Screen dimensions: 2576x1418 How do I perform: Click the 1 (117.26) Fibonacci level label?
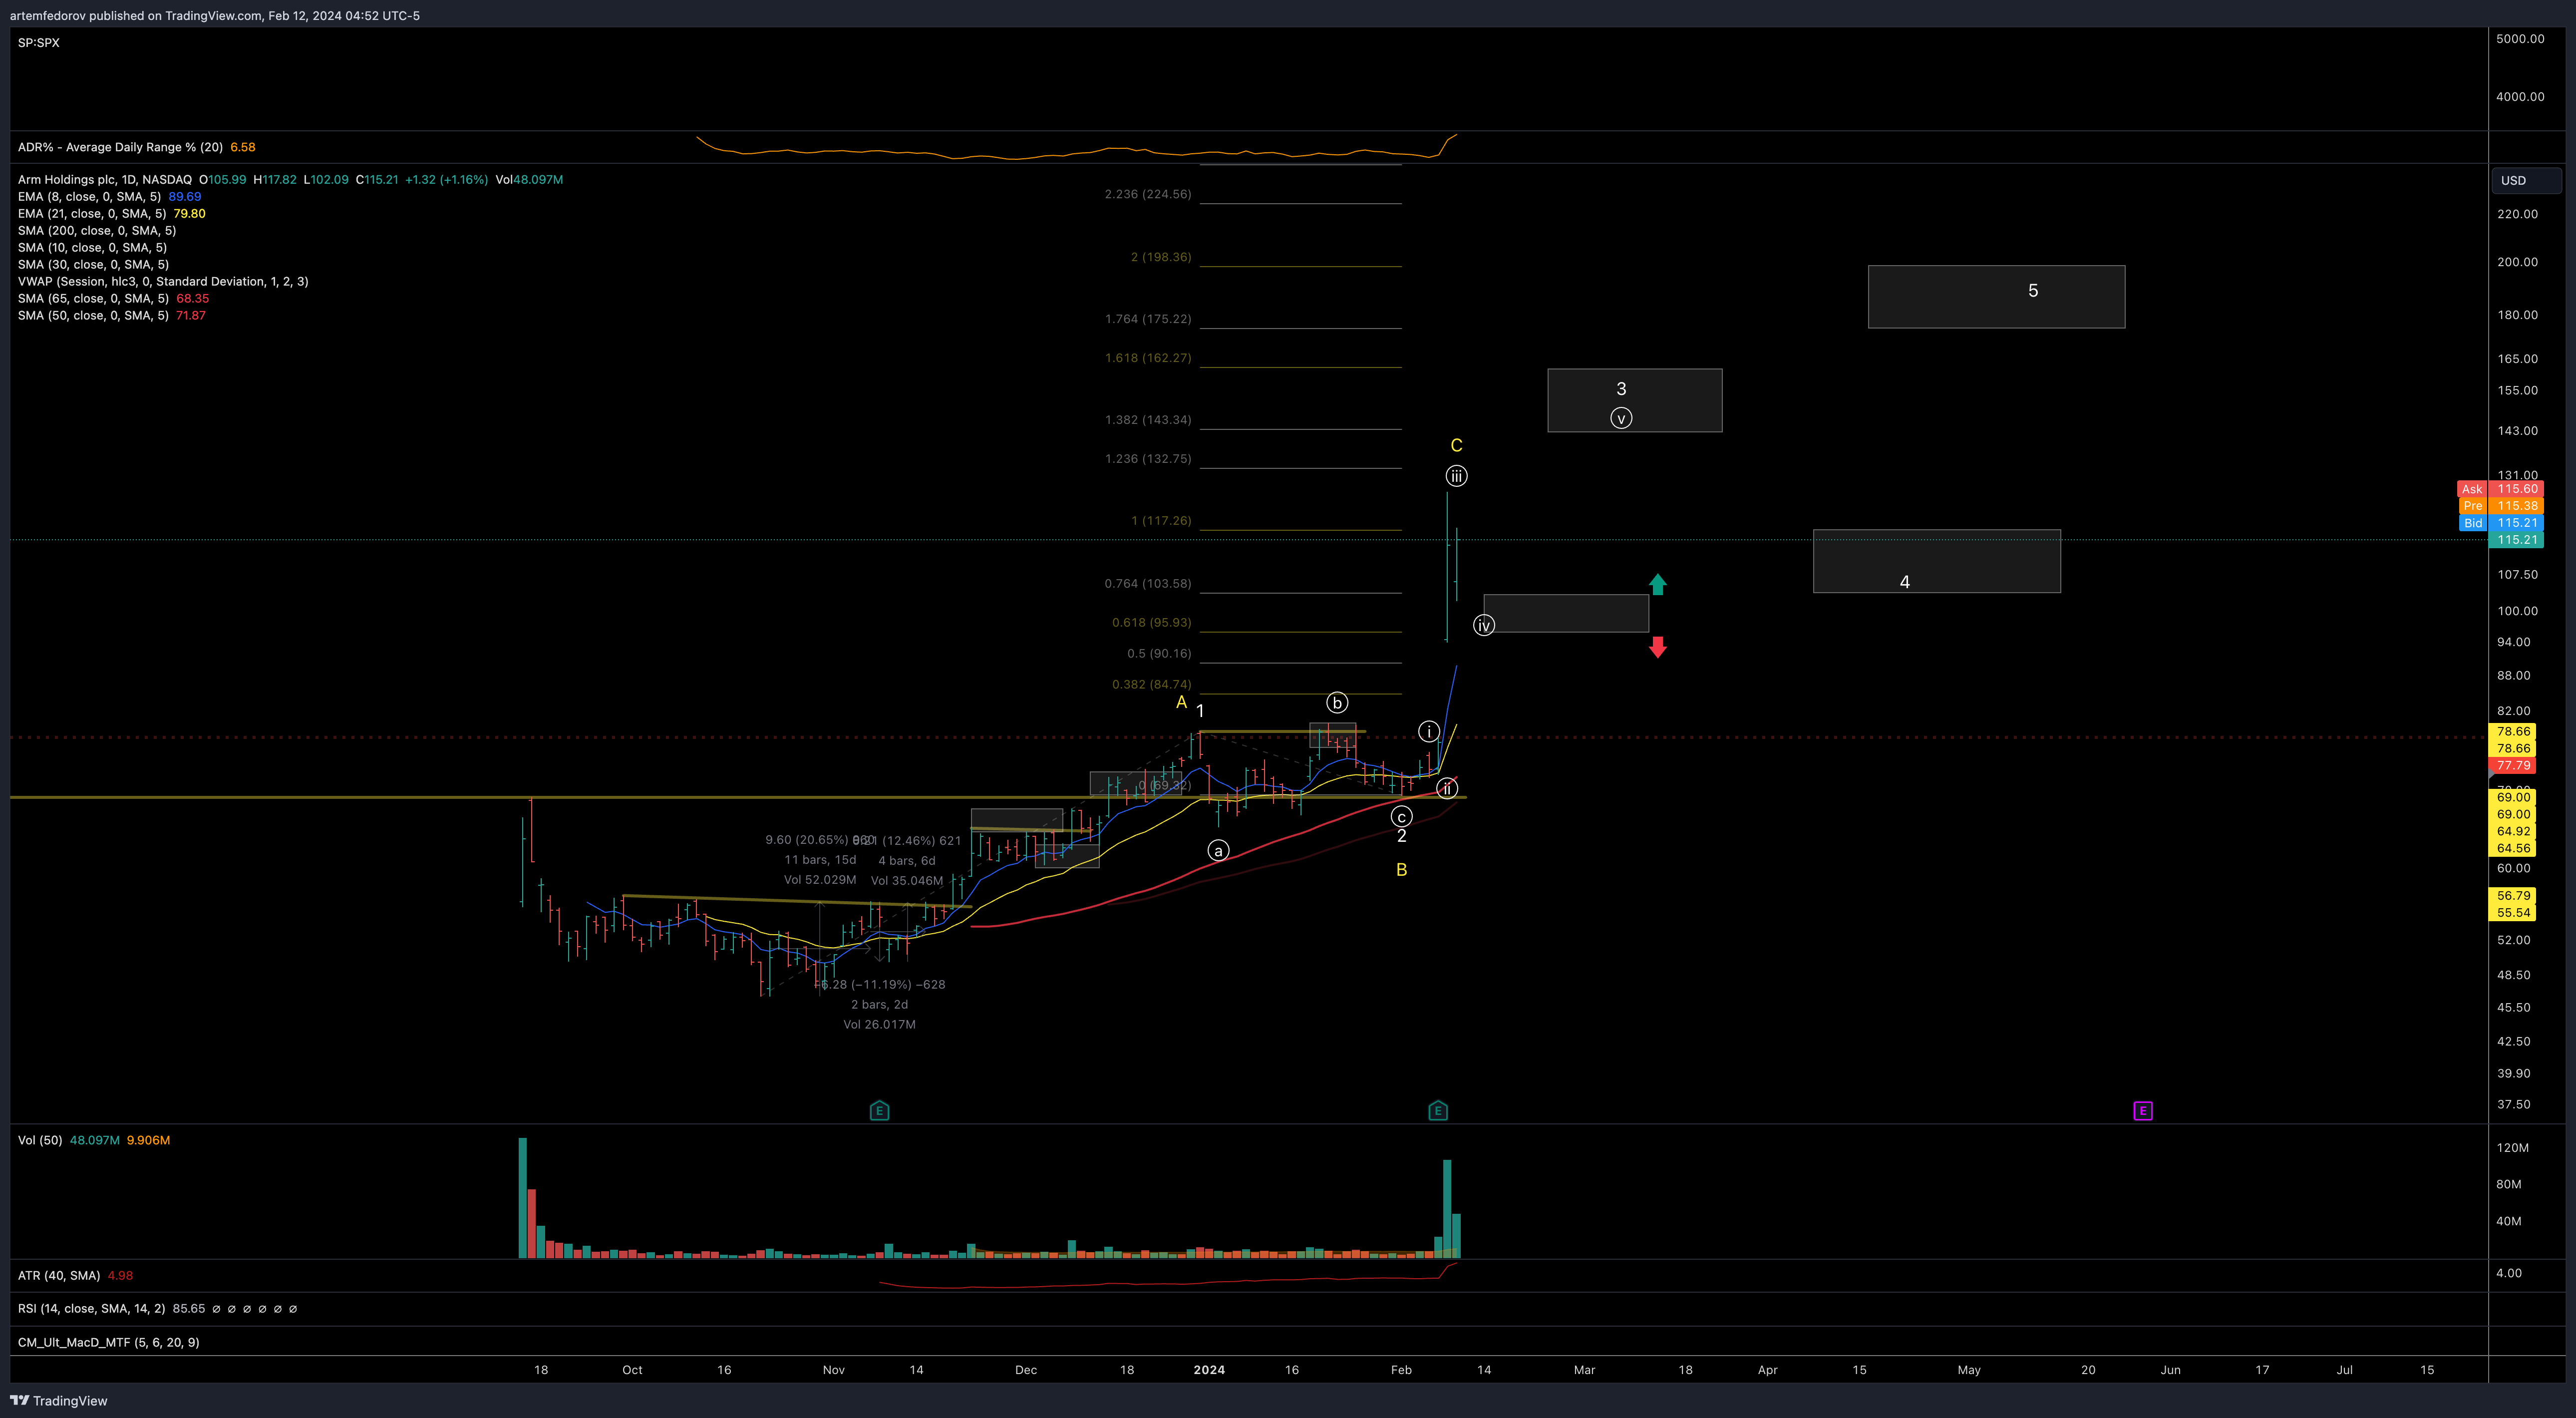click(1161, 521)
